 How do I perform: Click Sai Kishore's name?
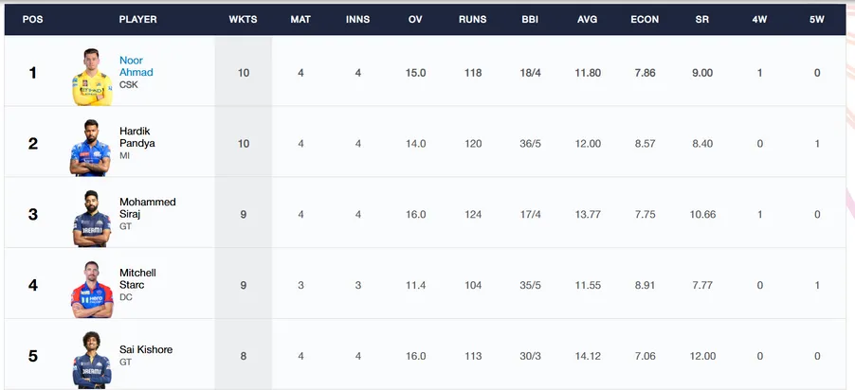click(x=146, y=349)
